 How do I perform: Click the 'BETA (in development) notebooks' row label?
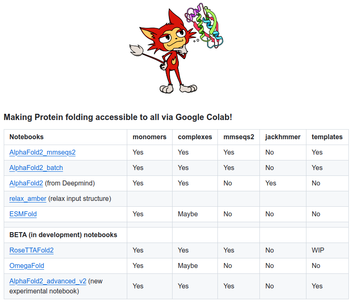(x=63, y=235)
